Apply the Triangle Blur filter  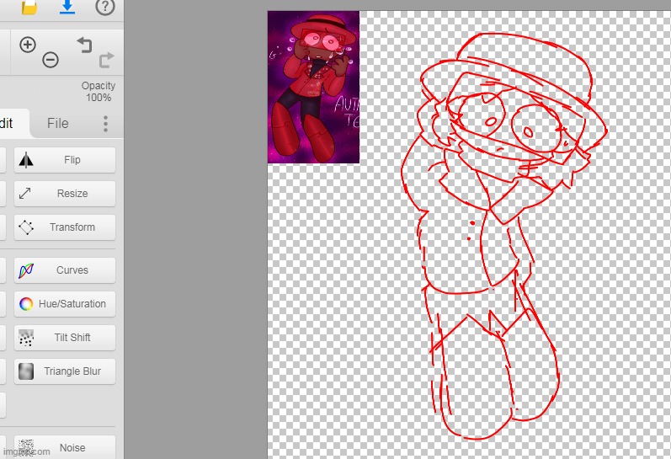[65, 371]
